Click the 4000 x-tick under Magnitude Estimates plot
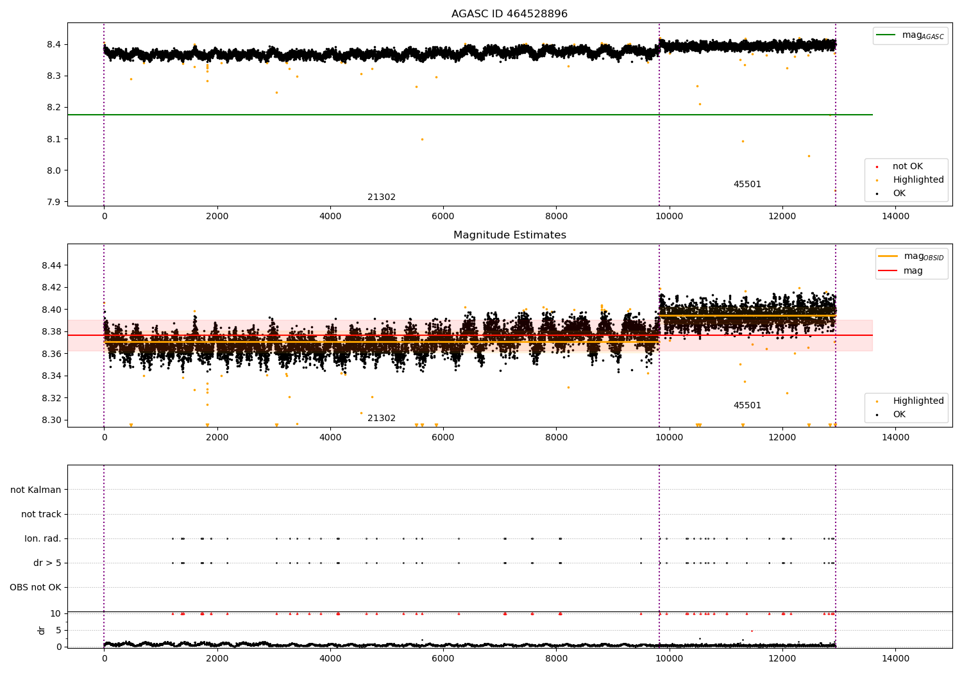 [x=330, y=438]
